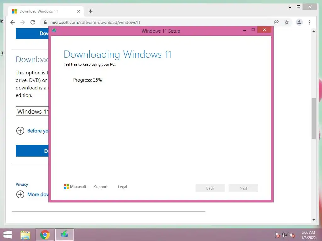322x241 pixels.
Task: Maximize the Chrome window
Action: (x=298, y=7)
